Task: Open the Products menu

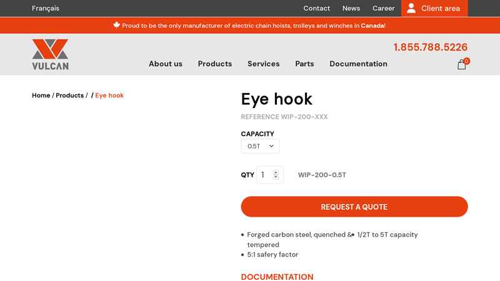Action: click(x=215, y=64)
